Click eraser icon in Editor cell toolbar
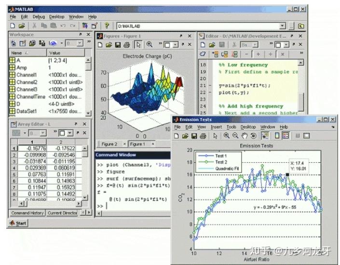The height and width of the screenshot is (265, 340). tap(203, 54)
